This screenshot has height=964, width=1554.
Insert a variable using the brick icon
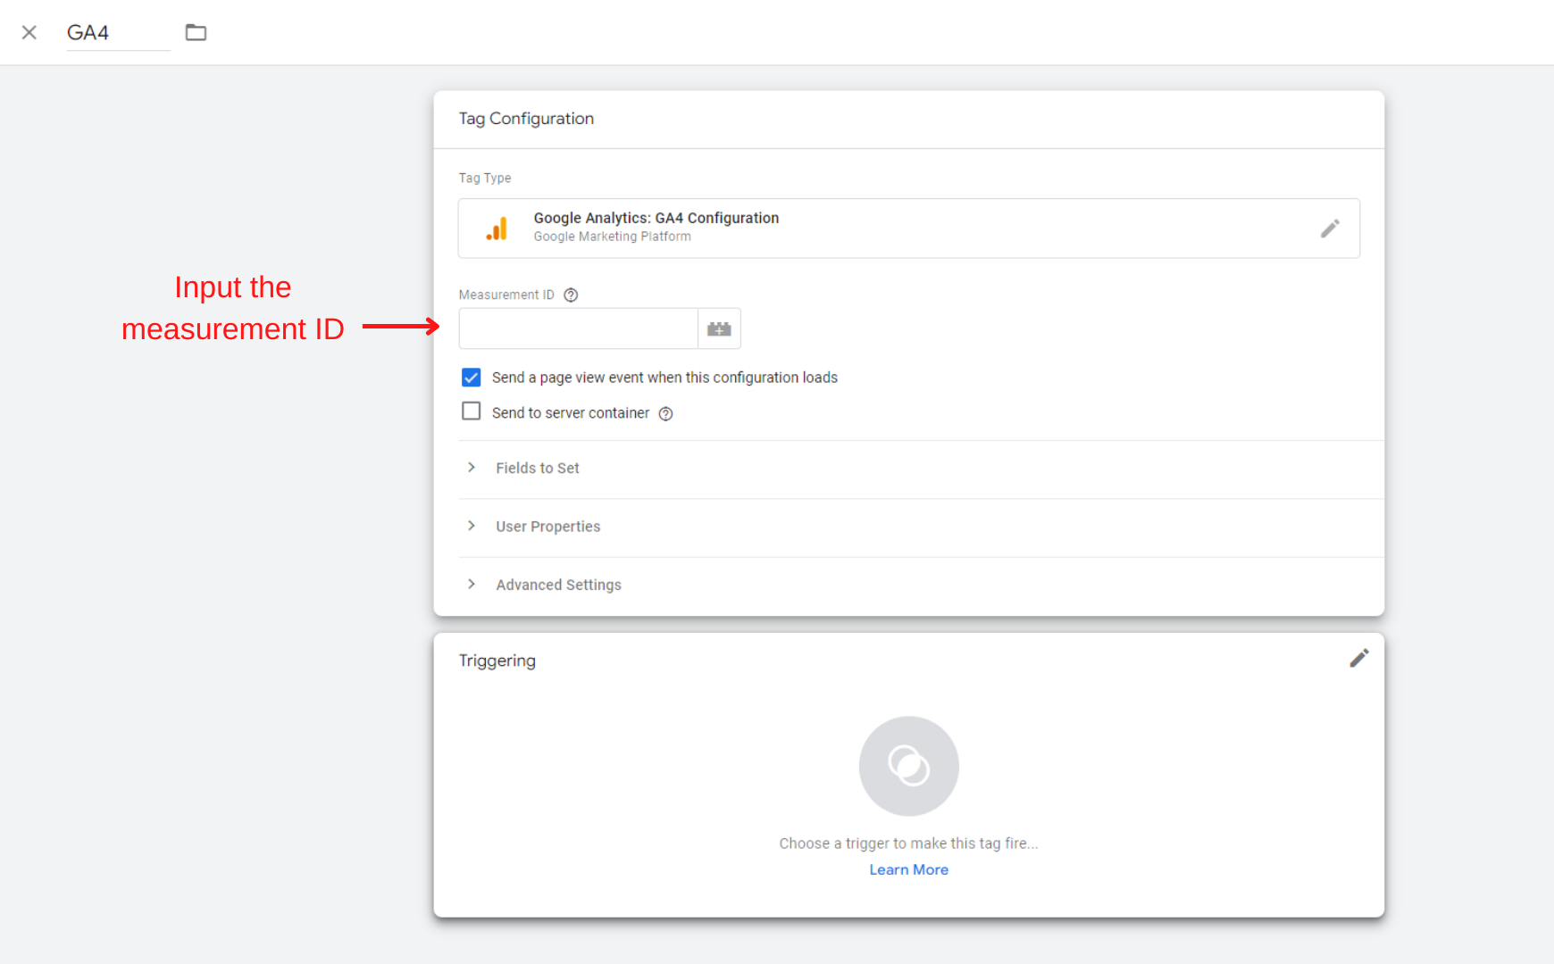click(719, 329)
